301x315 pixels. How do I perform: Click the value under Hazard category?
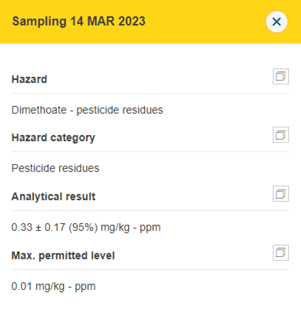55,168
